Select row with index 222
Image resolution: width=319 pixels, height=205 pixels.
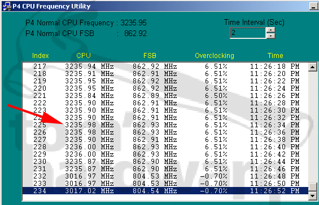click(165, 103)
